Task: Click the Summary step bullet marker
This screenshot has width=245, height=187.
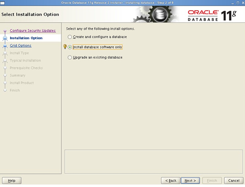Action: point(5,75)
